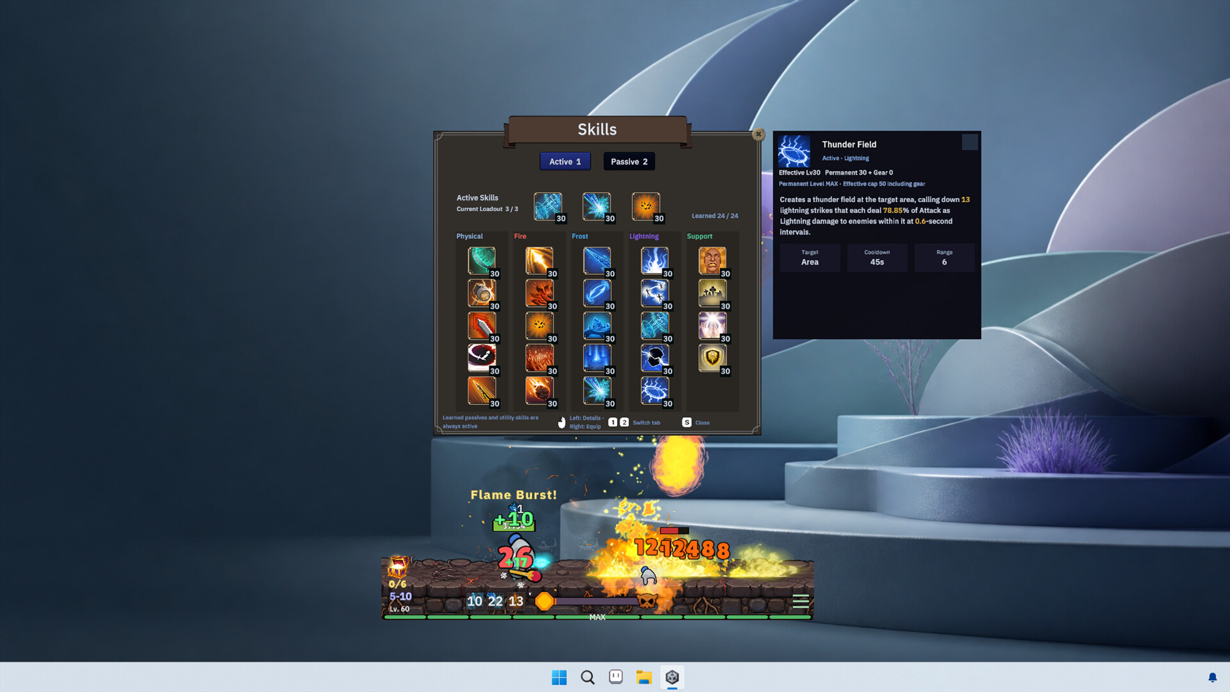Select the fire claw skill in Fire column
This screenshot has height=692, width=1230.
coord(539,293)
